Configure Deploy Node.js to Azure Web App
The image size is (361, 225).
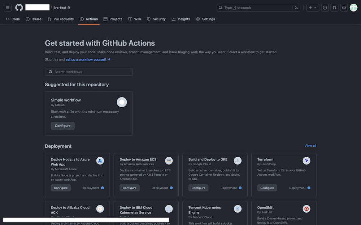(61, 188)
